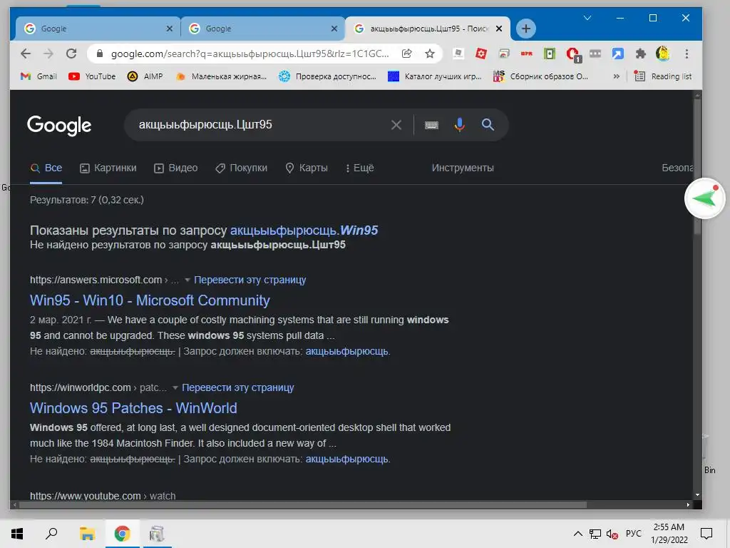Open the Каталог лучших игр bookmark
This screenshot has height=548, width=730.
(435, 76)
